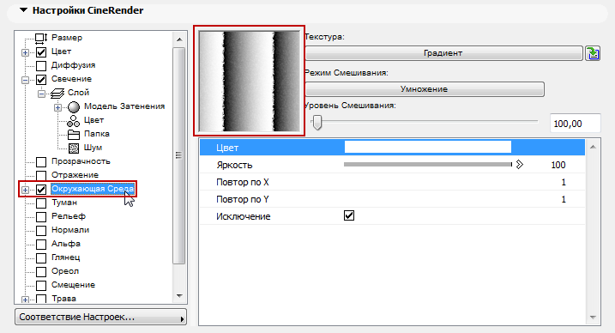Click the Уровень Смешивания slider handle
The height and width of the screenshot is (333, 615).
click(317, 122)
